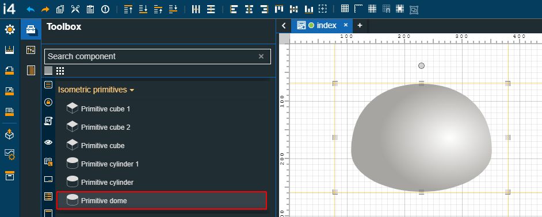Click the script scroll category icon

[48, 121]
